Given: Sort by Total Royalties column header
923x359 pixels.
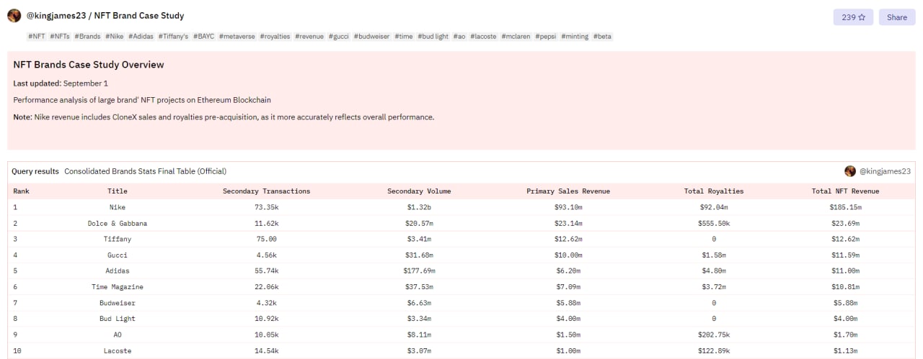Looking at the screenshot, I should (x=714, y=191).
